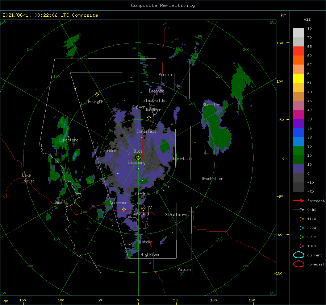Screen dimensions: 326x305
Task: Select the purple 39 dBZ swatch
Action: pos(298,123)
